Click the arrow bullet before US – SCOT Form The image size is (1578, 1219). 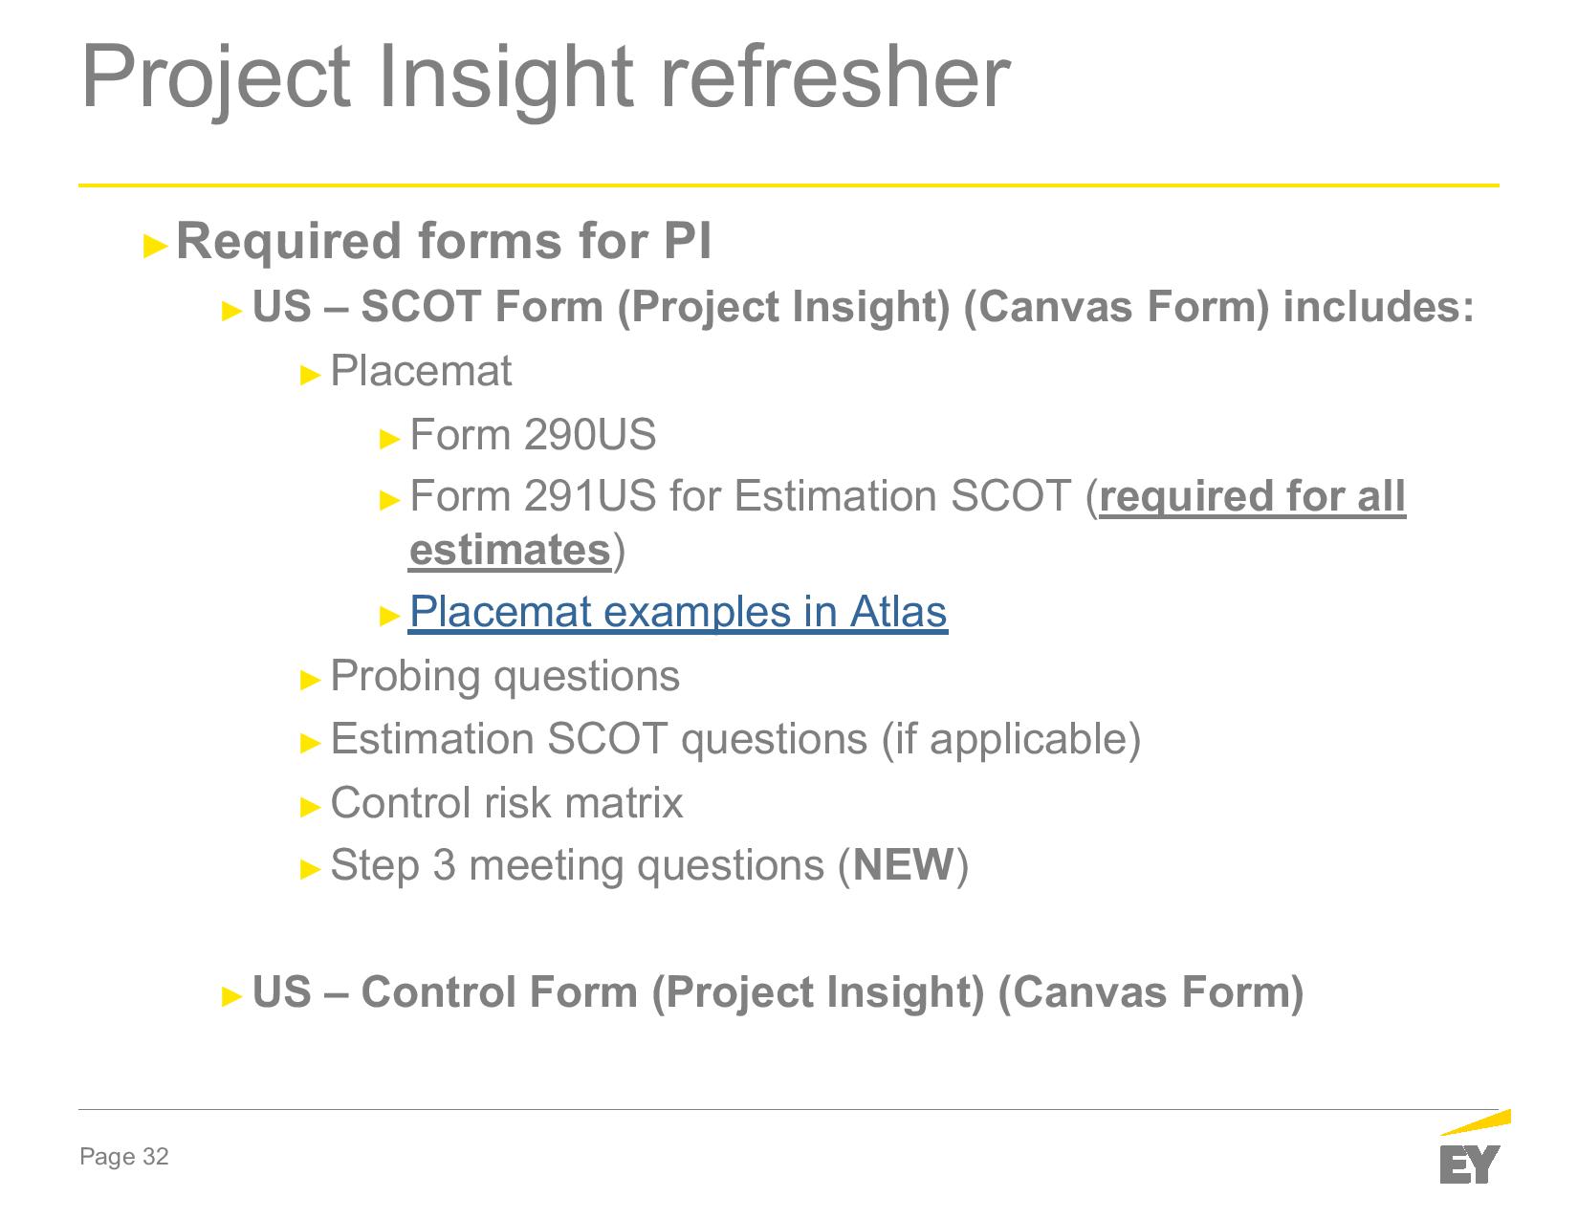pyautogui.click(x=232, y=311)
